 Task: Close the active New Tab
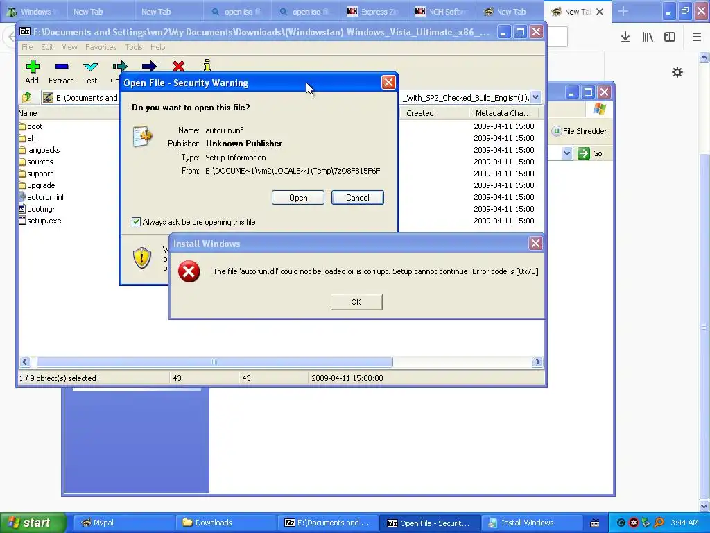point(600,12)
